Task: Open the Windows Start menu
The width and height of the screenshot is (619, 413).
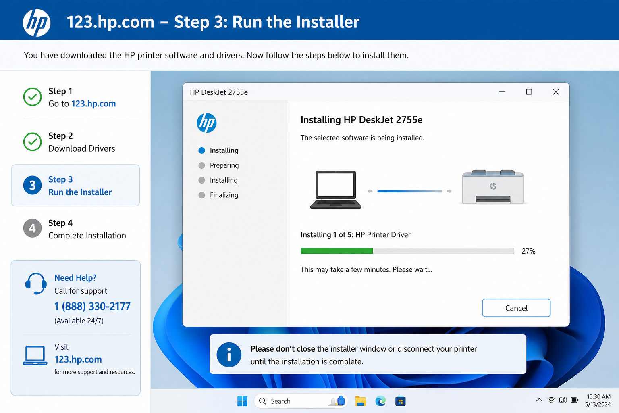Action: [x=243, y=401]
